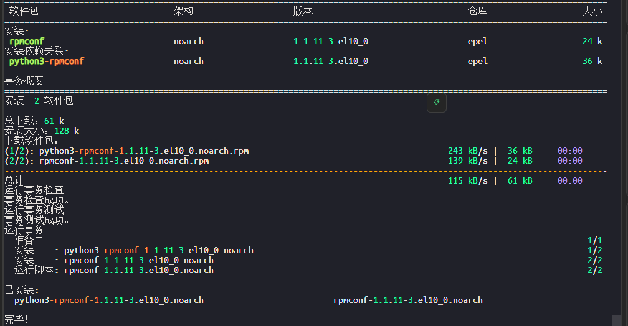Click the 事务检查成功。 line
Image resolution: width=628 pixels, height=326 pixels.
[37, 200]
